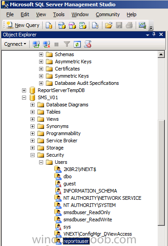Expand the Views folder
The width and height of the screenshot is (168, 246).
[x=32, y=119]
